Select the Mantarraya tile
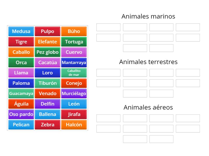The width and height of the screenshot is (209, 156). pos(74,62)
